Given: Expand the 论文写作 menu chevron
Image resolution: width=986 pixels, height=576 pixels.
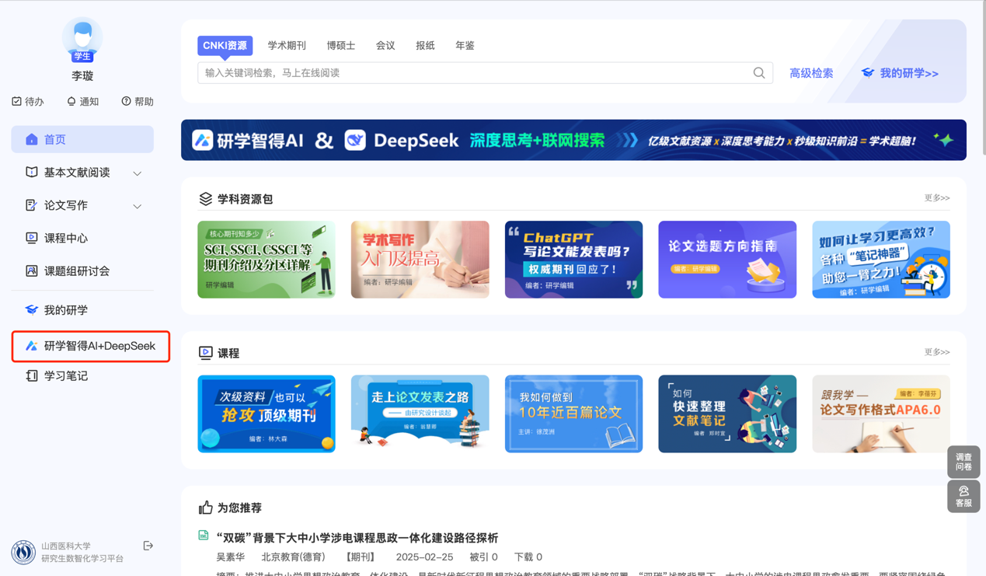Looking at the screenshot, I should pyautogui.click(x=138, y=206).
